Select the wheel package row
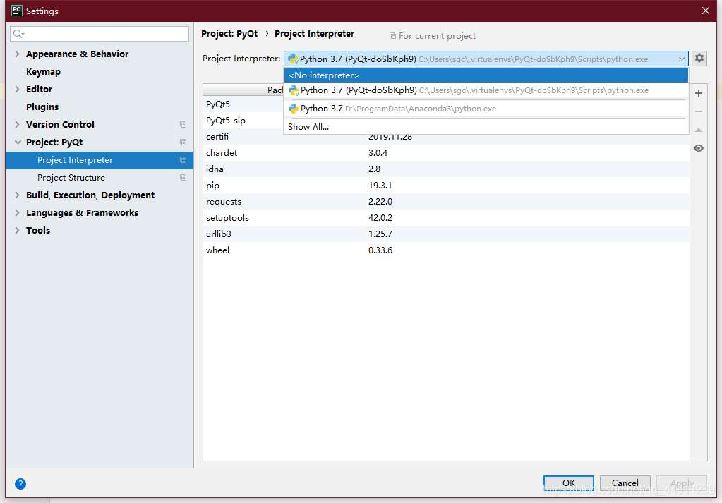The width and height of the screenshot is (722, 503). [446, 250]
